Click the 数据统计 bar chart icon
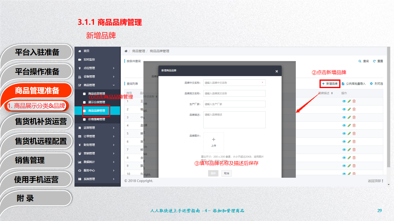Image resolution: width=394 pixels, height=221 pixels. [x=80, y=162]
